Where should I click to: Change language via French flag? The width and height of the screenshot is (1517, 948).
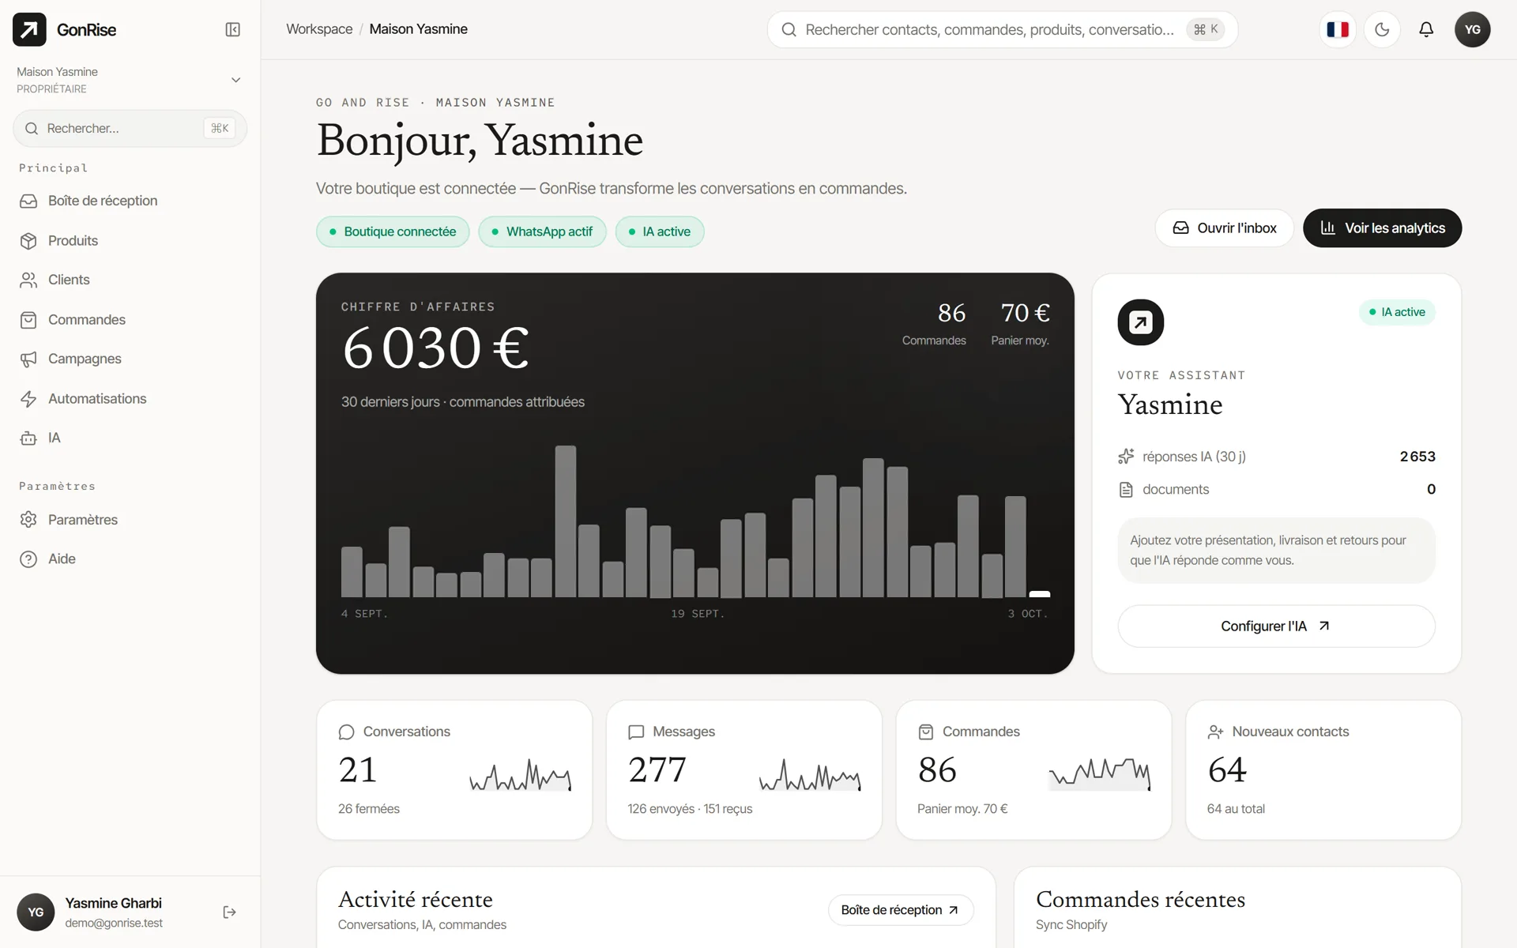coord(1338,29)
